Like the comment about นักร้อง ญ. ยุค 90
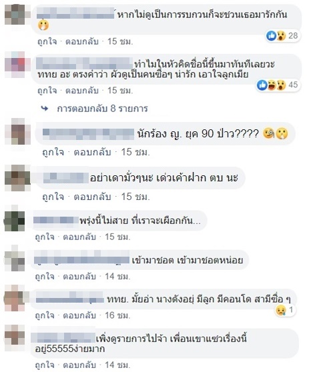The width and height of the screenshot is (319, 372). coord(53,152)
